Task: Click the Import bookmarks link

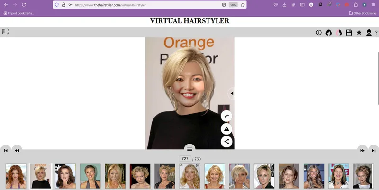Action: [18, 13]
